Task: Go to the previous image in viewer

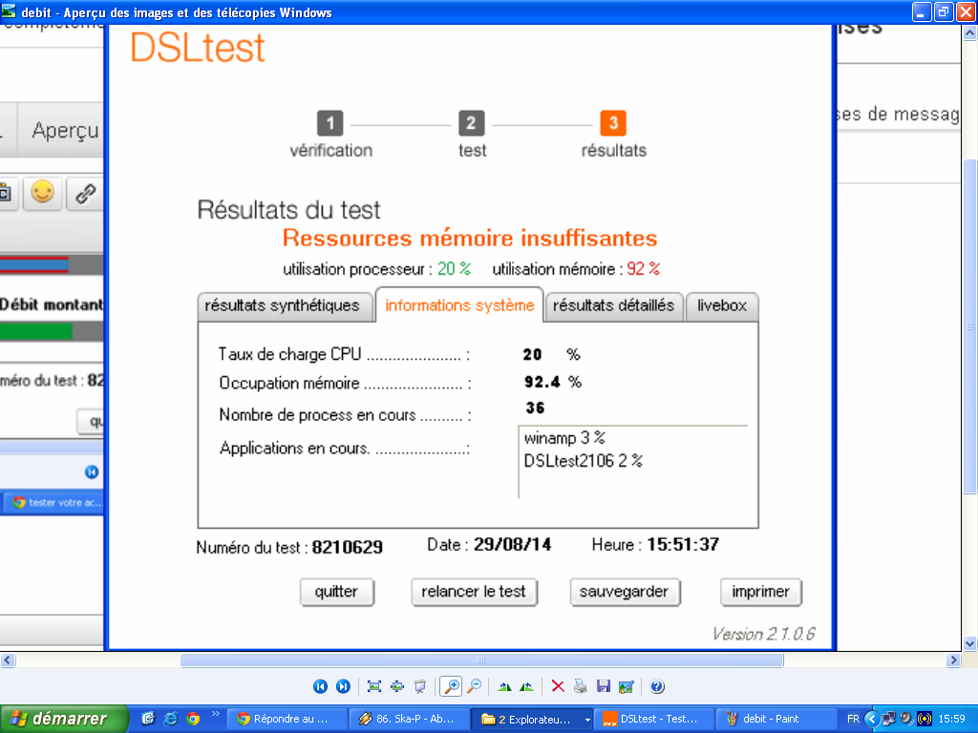Action: pyautogui.click(x=320, y=686)
